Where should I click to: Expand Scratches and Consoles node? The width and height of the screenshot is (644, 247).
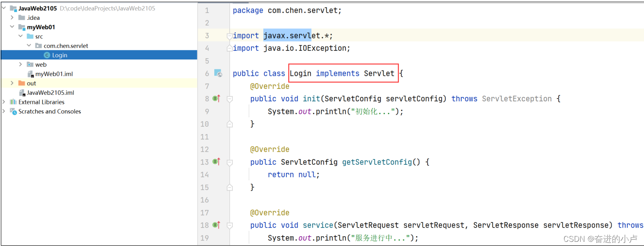4,111
